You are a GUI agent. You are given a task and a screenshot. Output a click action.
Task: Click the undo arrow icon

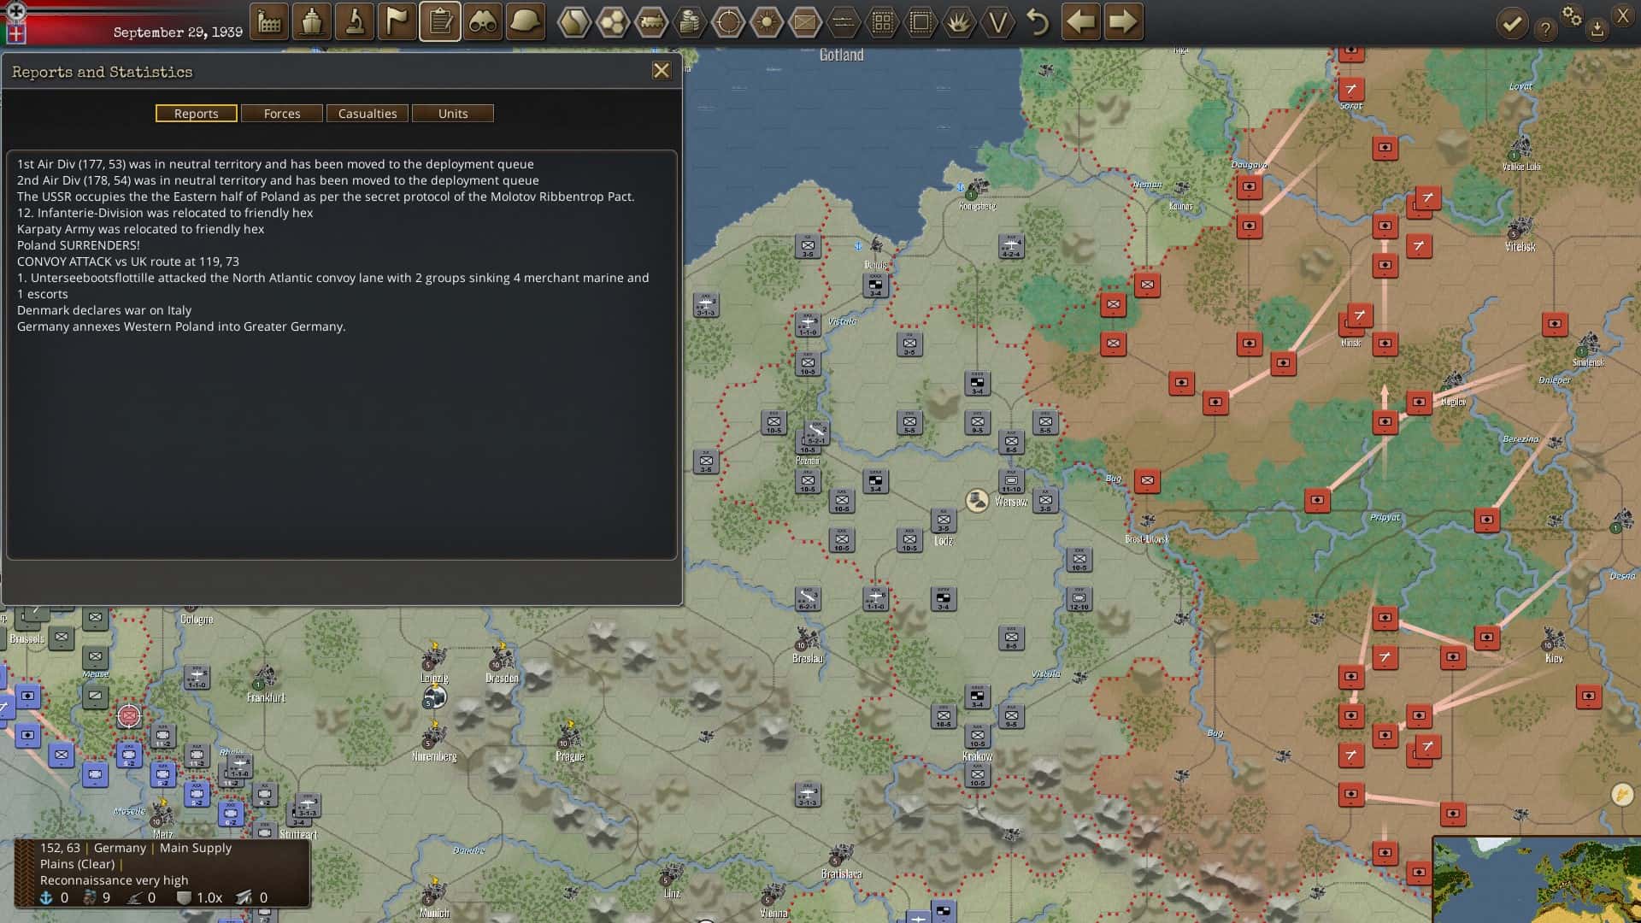click(x=1038, y=22)
